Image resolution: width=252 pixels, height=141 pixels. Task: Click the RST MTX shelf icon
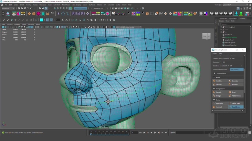coord(23,14)
